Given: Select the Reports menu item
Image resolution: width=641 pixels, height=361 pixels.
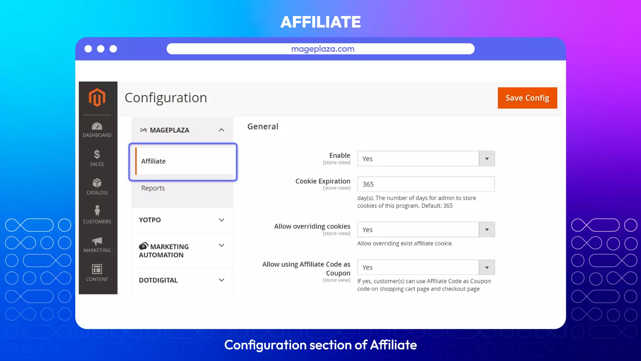Looking at the screenshot, I should tap(153, 188).
